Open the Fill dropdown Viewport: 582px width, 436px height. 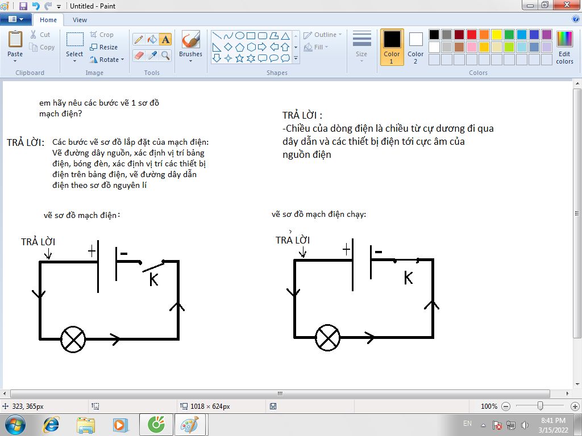316,47
